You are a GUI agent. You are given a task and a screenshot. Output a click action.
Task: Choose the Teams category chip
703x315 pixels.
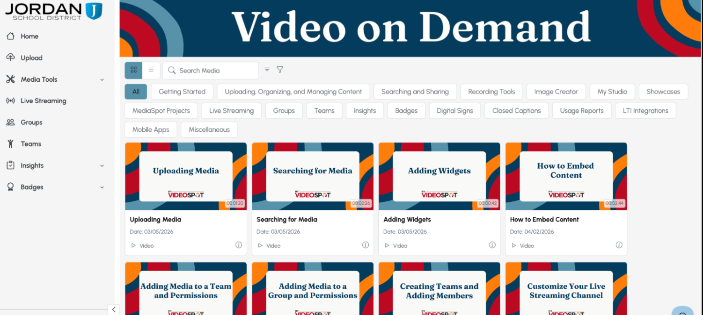(x=324, y=111)
